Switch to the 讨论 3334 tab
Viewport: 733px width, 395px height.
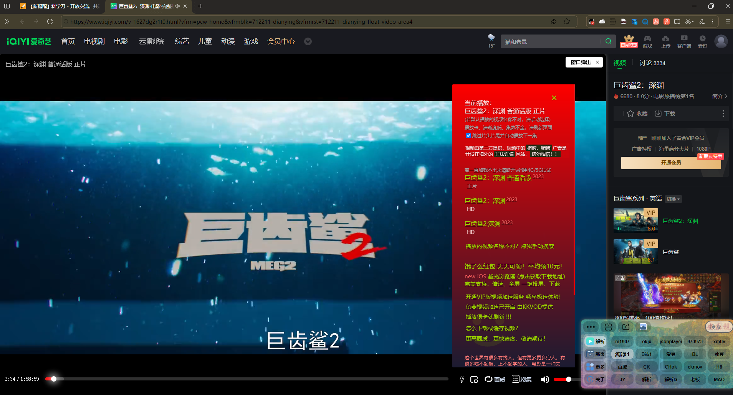[652, 63]
